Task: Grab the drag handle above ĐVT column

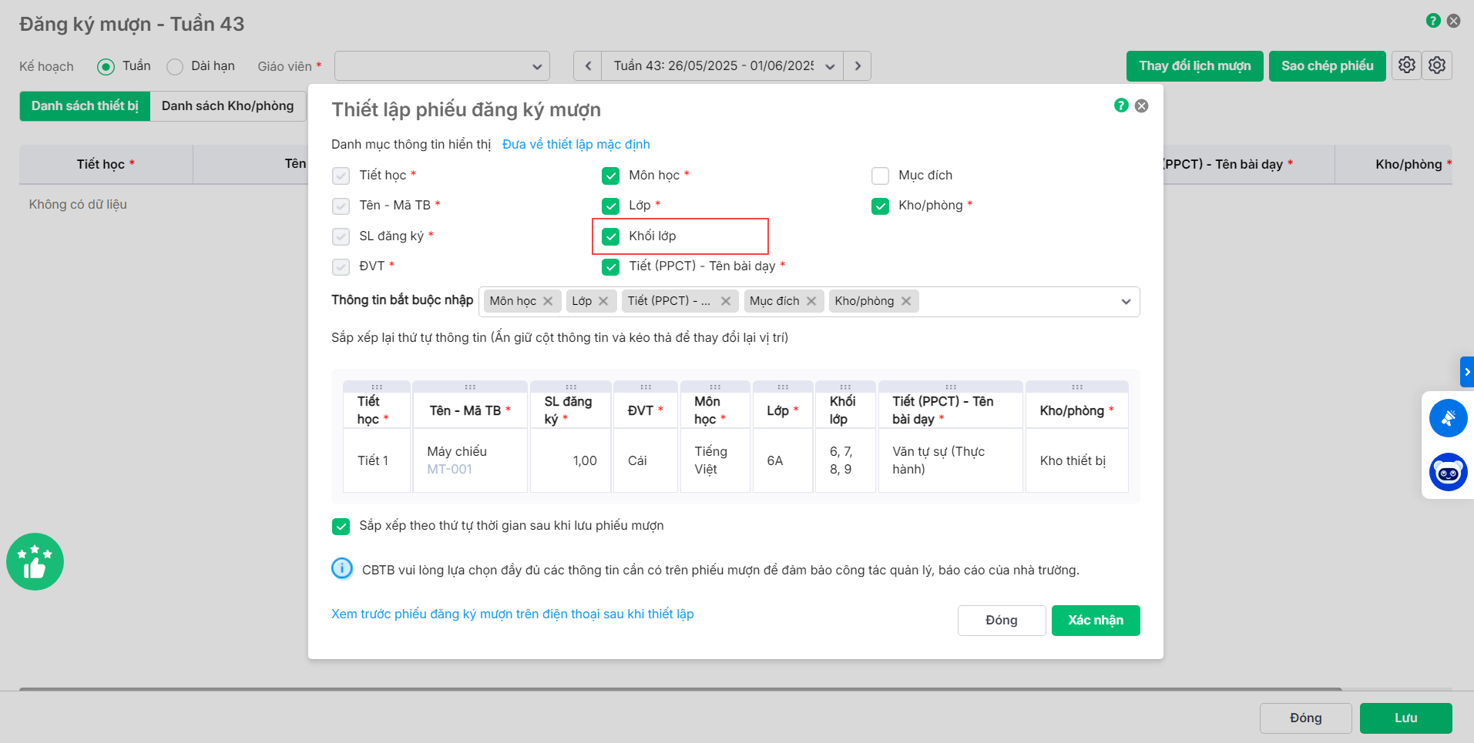Action: [646, 387]
